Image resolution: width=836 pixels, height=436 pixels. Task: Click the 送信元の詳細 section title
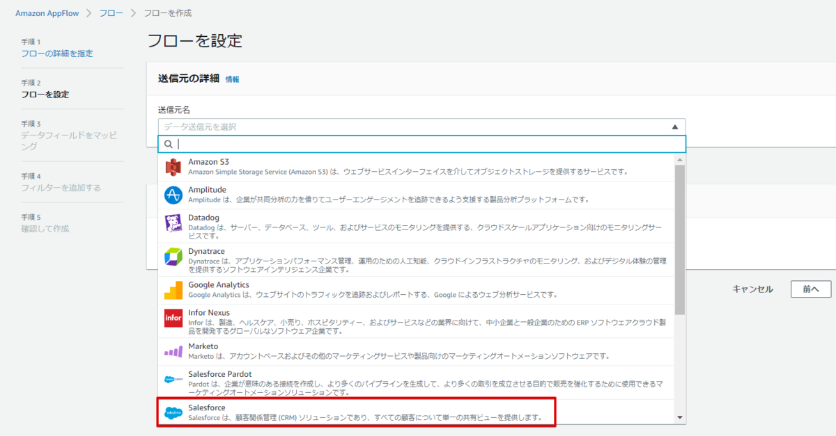(189, 79)
